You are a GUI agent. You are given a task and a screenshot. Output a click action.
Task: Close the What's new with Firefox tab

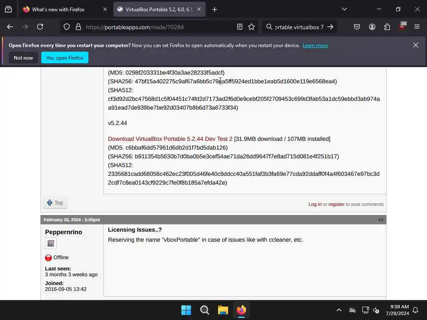point(105,9)
